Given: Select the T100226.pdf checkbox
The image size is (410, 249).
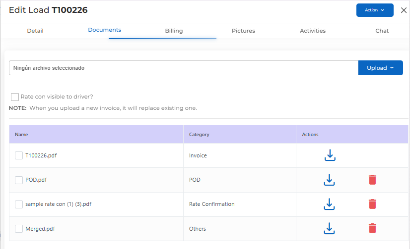Looking at the screenshot, I should [19, 156].
